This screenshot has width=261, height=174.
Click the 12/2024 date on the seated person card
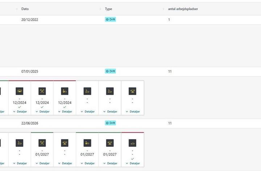(65, 103)
